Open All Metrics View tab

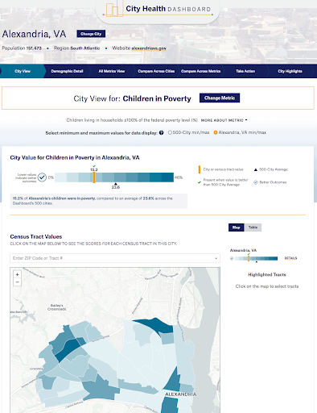pos(112,71)
